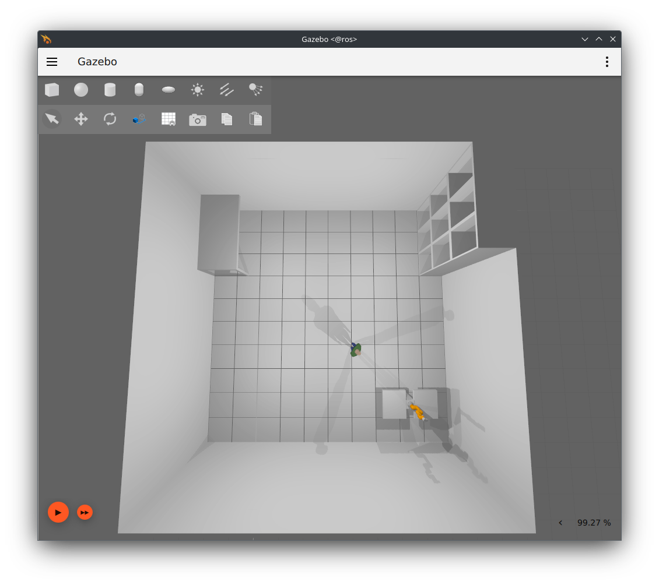Insert a capsule shape
The width and height of the screenshot is (659, 585).
click(x=139, y=90)
